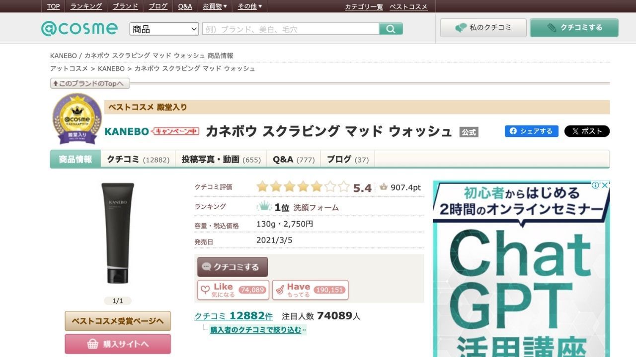Click the X ポスト button
The image size is (636, 357).
(587, 131)
